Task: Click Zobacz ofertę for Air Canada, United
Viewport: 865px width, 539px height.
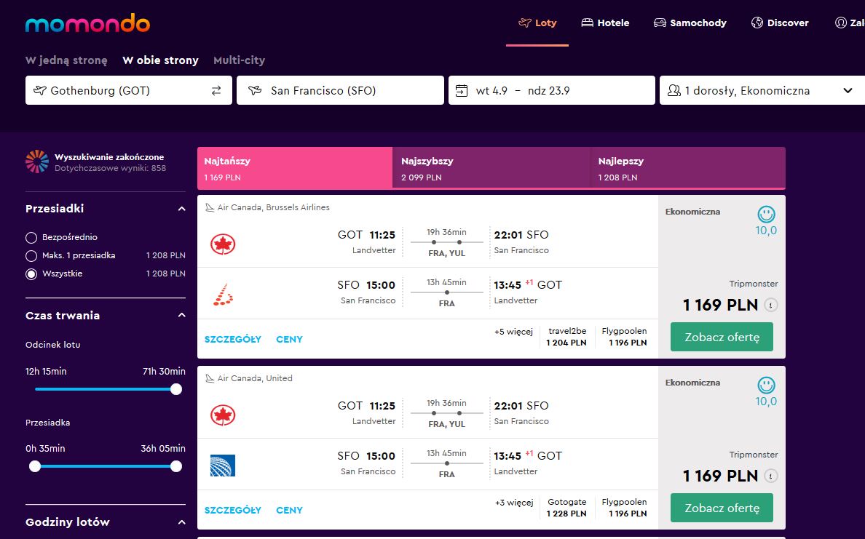Action: 722,508
